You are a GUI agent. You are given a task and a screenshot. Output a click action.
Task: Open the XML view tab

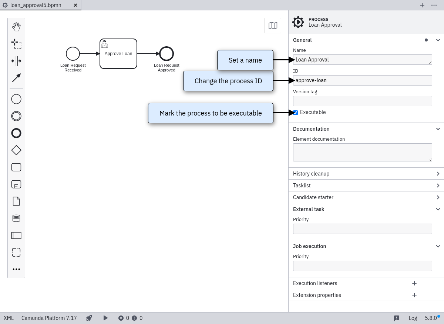[x=9, y=318]
